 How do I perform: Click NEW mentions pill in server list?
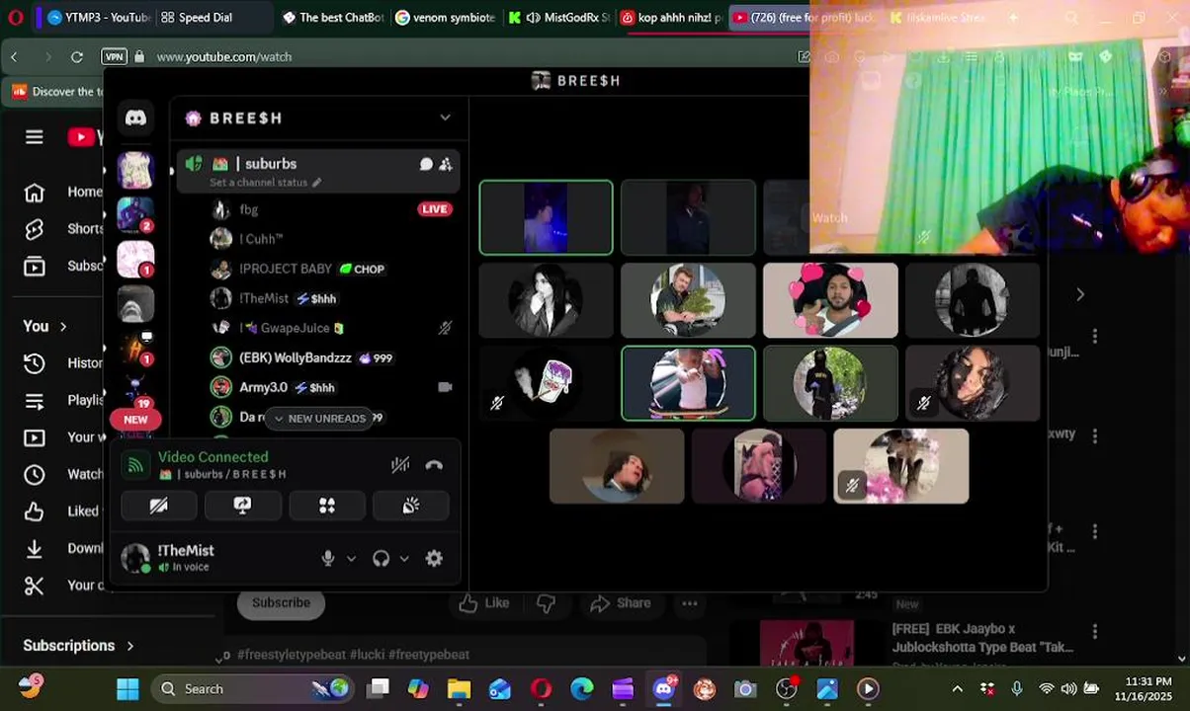click(x=135, y=420)
